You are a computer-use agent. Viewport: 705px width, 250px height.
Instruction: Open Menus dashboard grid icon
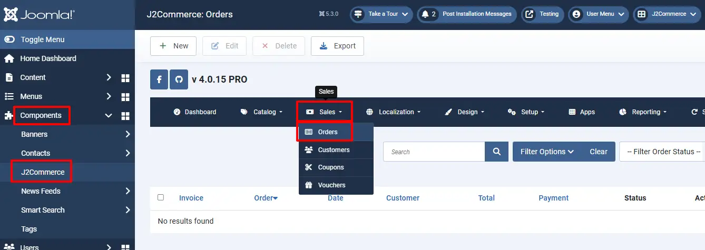tap(125, 97)
